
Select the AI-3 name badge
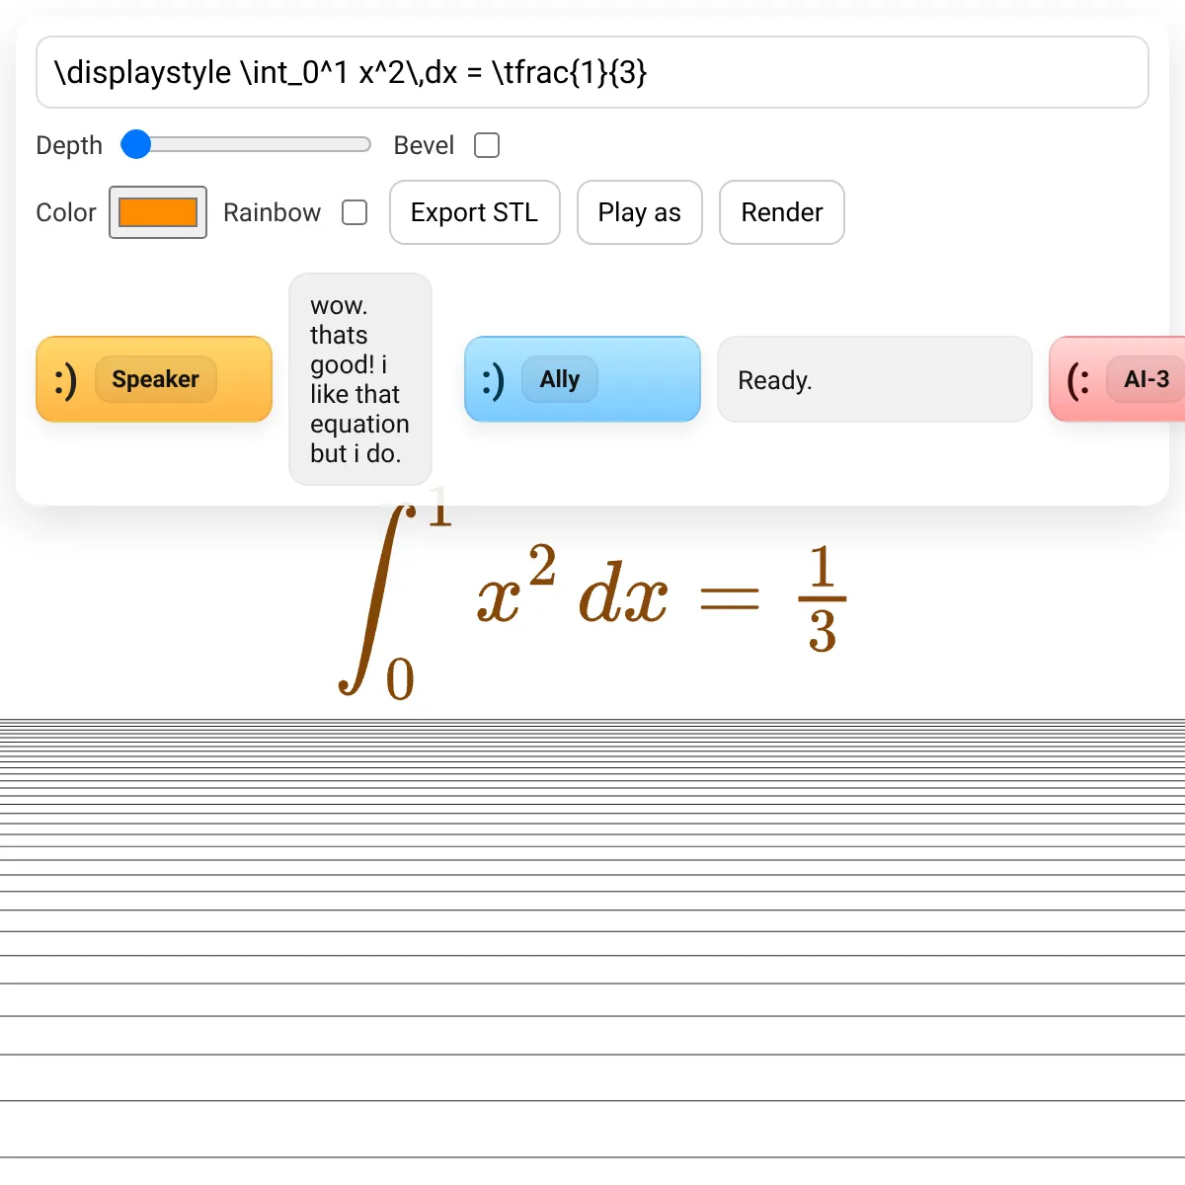[x=1145, y=379]
